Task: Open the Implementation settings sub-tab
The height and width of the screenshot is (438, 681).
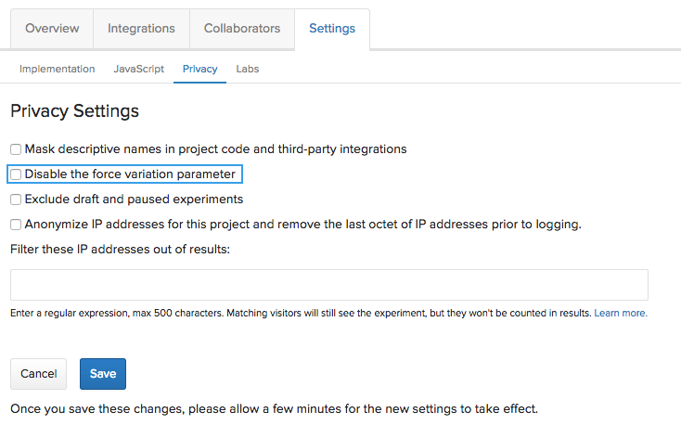Action: (x=57, y=70)
